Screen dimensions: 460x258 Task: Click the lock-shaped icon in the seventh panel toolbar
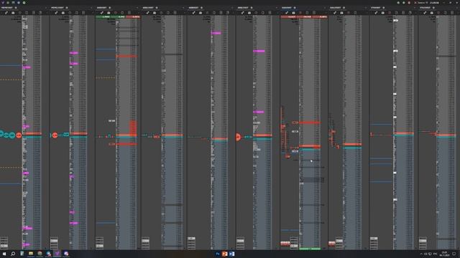[293, 13]
